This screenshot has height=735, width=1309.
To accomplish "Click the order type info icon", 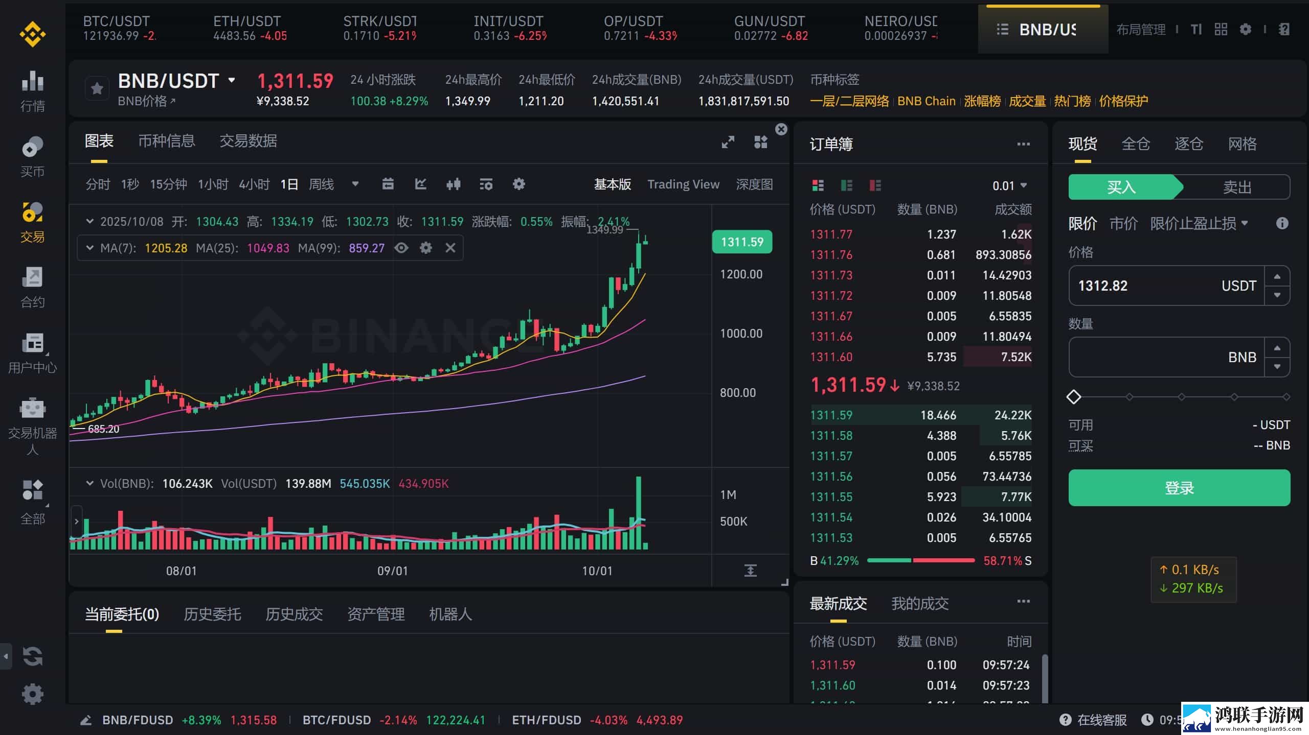I will click(x=1282, y=223).
